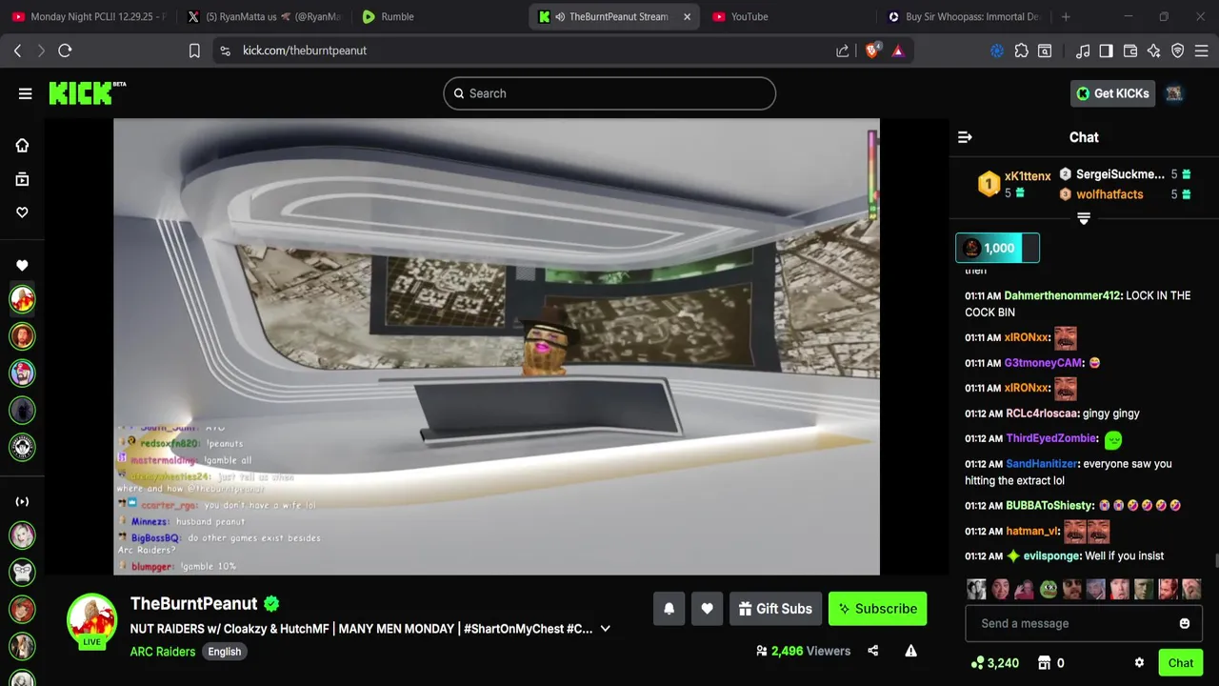
Task: Open chat settings gear icon
Action: [1139, 663]
